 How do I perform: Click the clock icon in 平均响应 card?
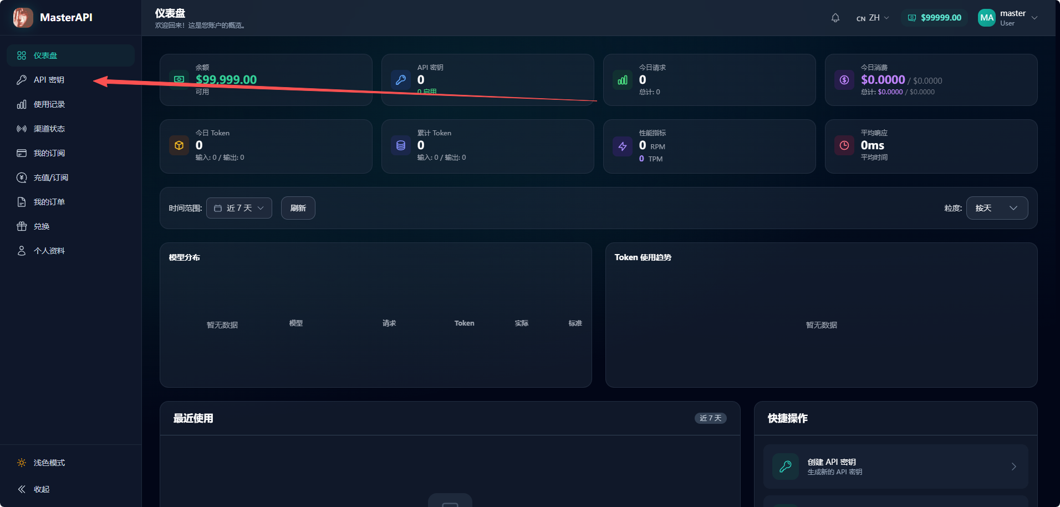[844, 145]
